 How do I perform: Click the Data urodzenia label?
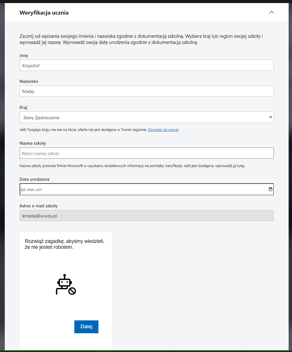[x=34, y=179]
